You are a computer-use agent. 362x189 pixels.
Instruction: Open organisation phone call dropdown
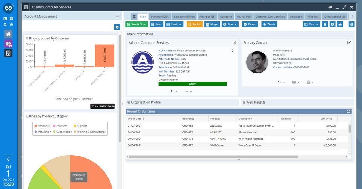coord(174,91)
